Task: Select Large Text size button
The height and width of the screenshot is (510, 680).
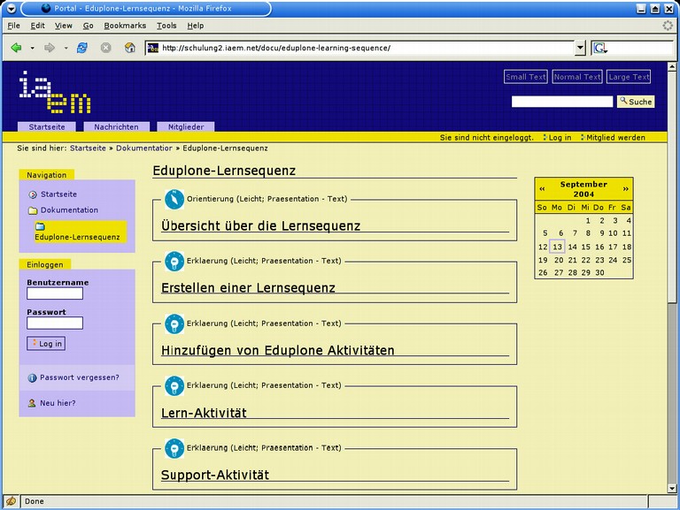Action: (x=630, y=77)
